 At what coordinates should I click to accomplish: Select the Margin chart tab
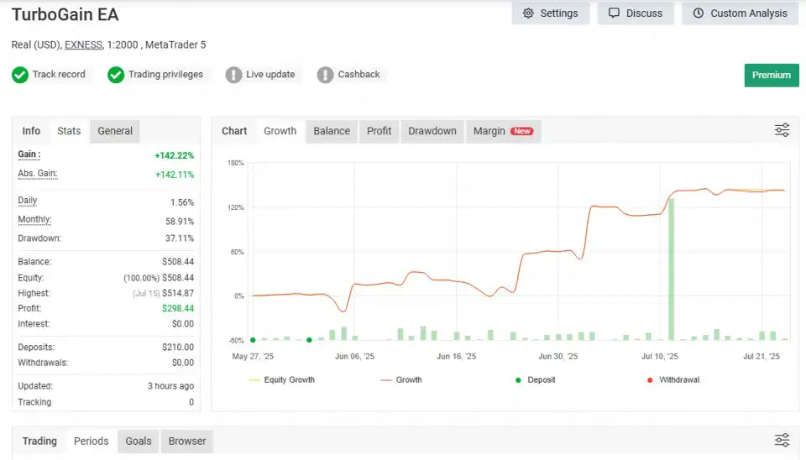click(503, 131)
